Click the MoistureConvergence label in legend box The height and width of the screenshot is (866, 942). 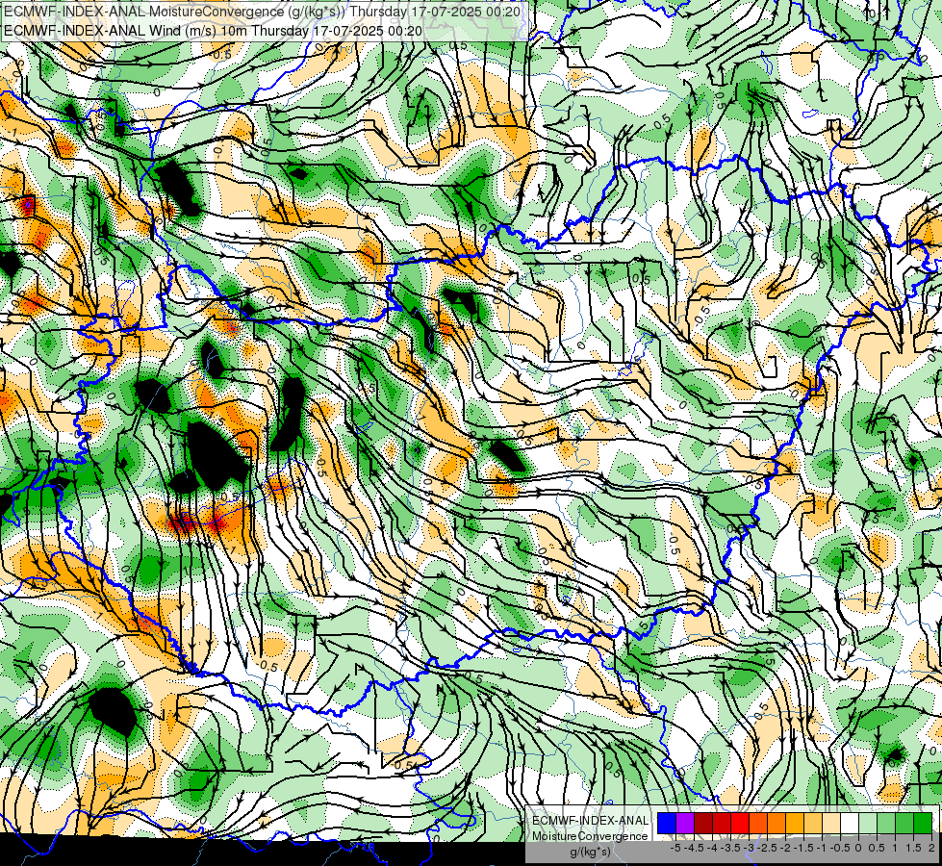590,836
